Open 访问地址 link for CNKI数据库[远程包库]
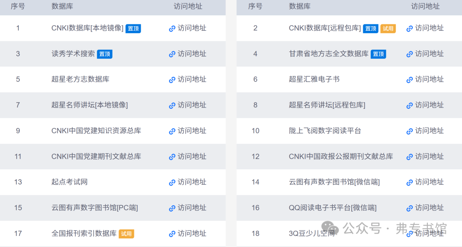 pos(429,28)
